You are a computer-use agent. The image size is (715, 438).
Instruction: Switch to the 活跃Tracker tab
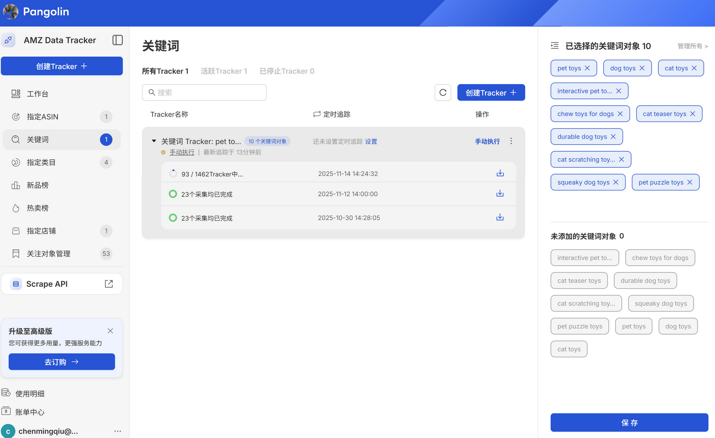point(224,71)
